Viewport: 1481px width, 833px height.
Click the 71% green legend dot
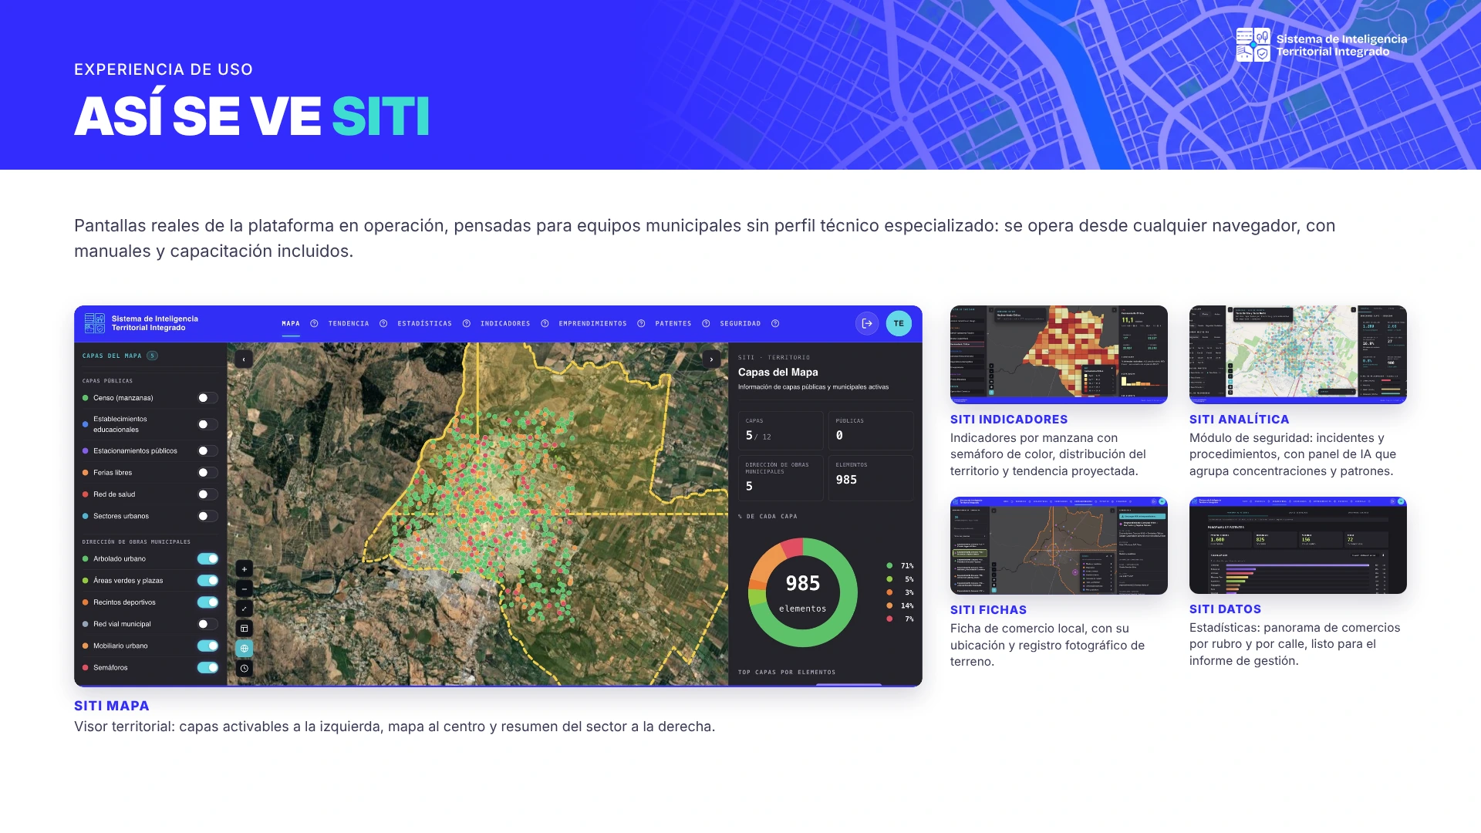click(889, 566)
